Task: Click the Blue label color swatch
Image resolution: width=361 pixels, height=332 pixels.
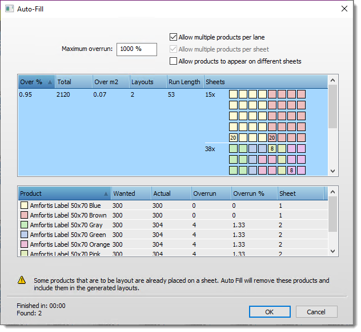Action: 24,205
